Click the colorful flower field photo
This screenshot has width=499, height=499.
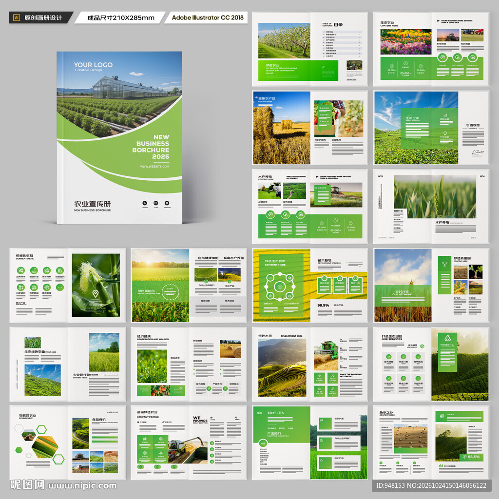[406, 42]
